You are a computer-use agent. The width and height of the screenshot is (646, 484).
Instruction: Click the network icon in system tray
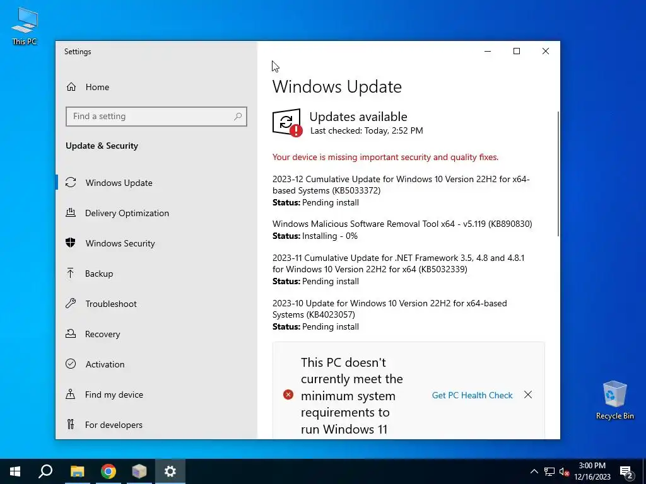[x=549, y=471]
